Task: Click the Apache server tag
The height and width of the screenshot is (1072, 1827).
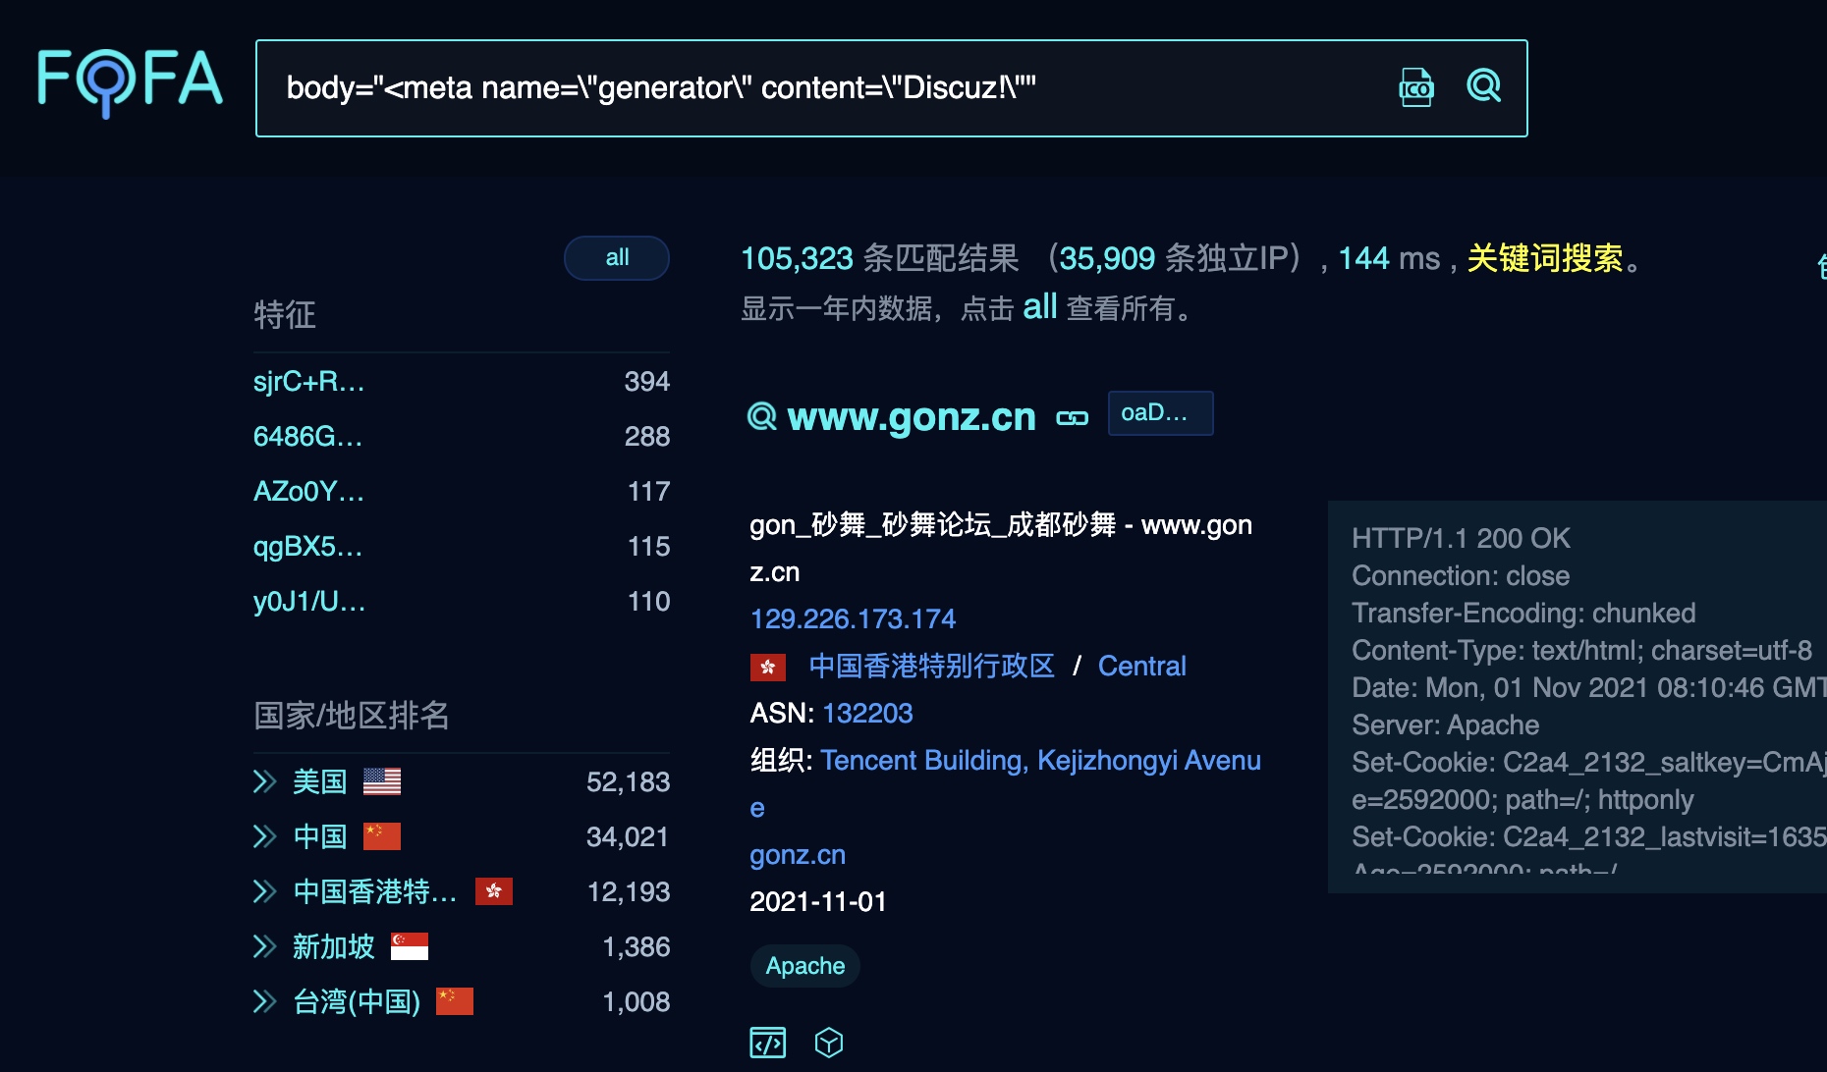Action: click(804, 966)
